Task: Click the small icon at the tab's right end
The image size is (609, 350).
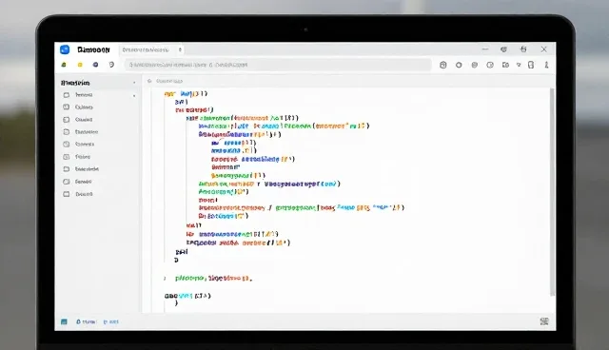Action: click(180, 49)
